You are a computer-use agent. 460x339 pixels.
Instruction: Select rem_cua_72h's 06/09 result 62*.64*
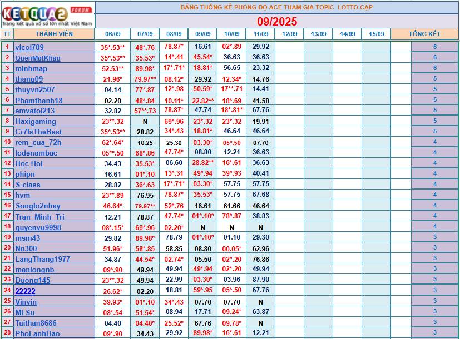tap(113, 142)
